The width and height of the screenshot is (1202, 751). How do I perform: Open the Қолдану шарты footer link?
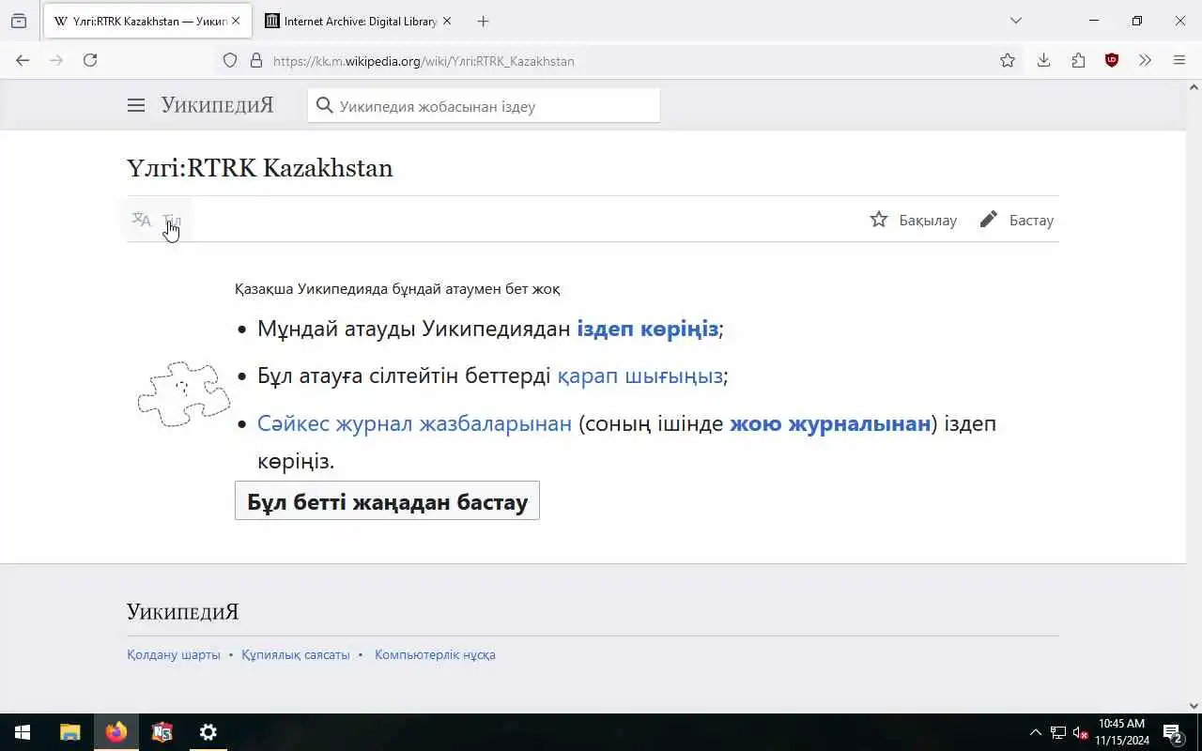(x=174, y=655)
